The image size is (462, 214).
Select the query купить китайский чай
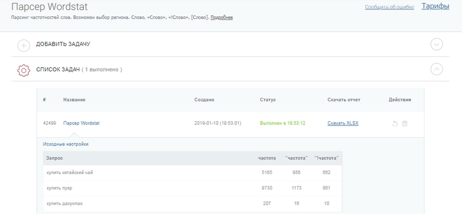70,173
